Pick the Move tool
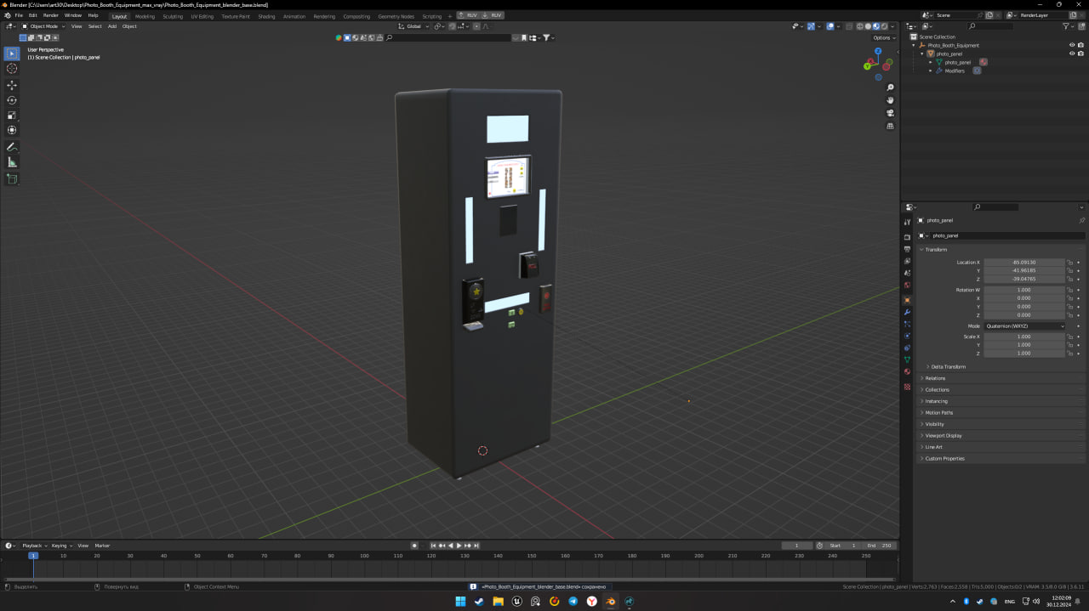Image resolution: width=1089 pixels, height=611 pixels. point(12,85)
